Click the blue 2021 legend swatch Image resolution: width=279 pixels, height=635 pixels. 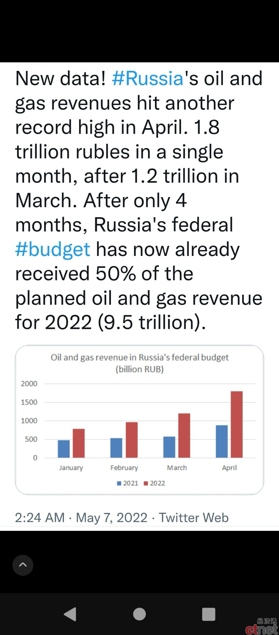(119, 483)
